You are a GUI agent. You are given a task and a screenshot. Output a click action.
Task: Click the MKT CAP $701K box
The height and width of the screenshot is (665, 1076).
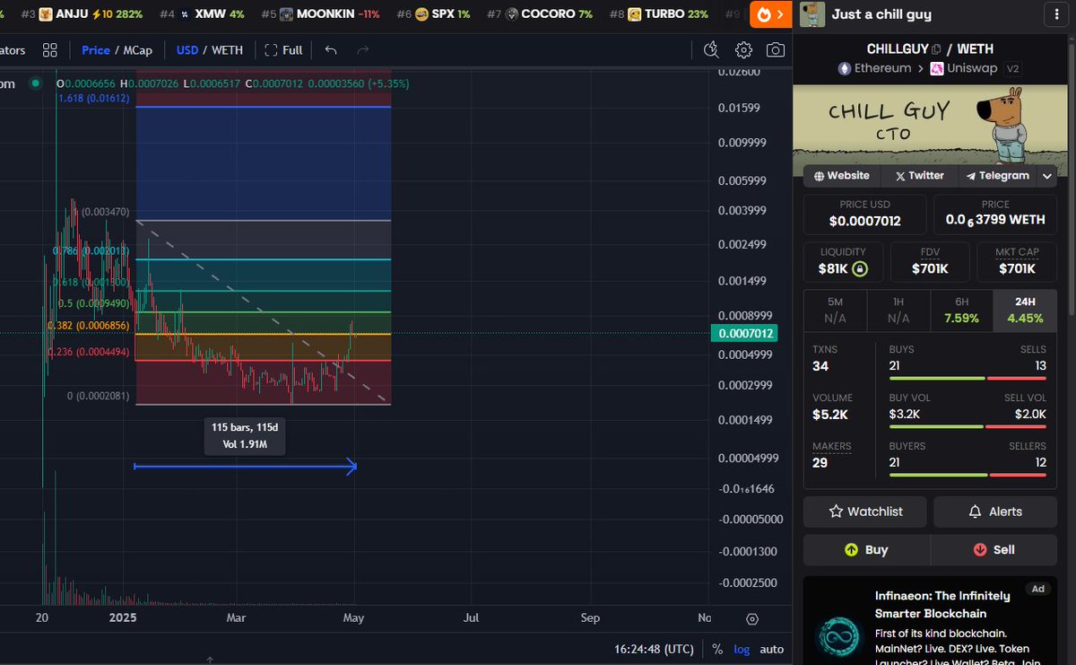click(1017, 262)
